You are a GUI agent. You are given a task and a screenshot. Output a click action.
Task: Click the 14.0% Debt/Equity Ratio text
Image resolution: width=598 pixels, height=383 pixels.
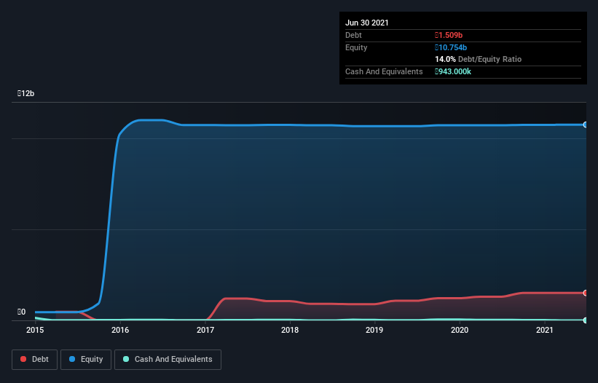(479, 59)
